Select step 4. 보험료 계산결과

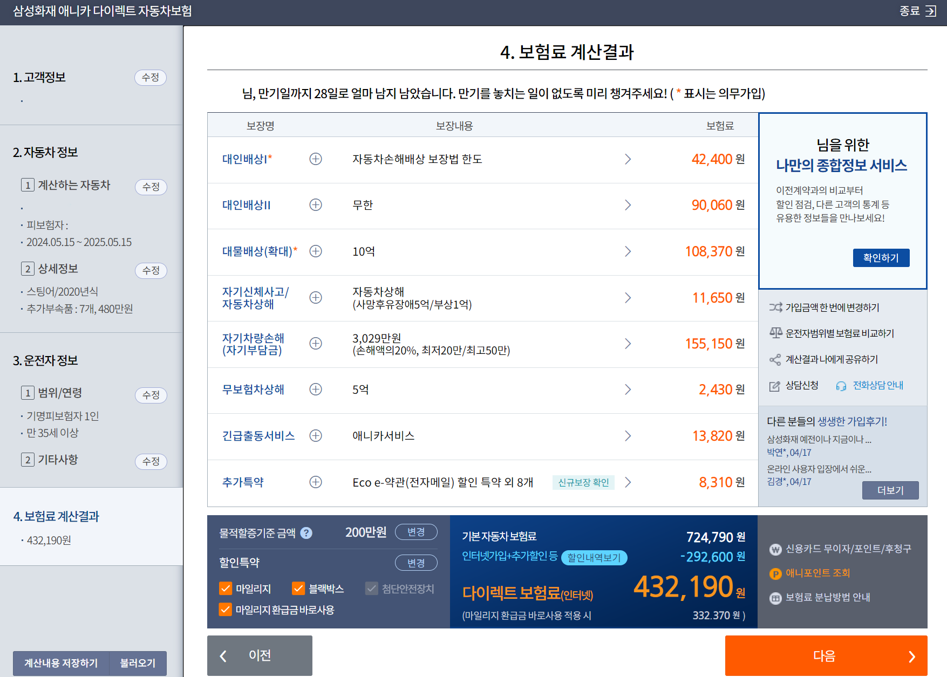(x=56, y=516)
